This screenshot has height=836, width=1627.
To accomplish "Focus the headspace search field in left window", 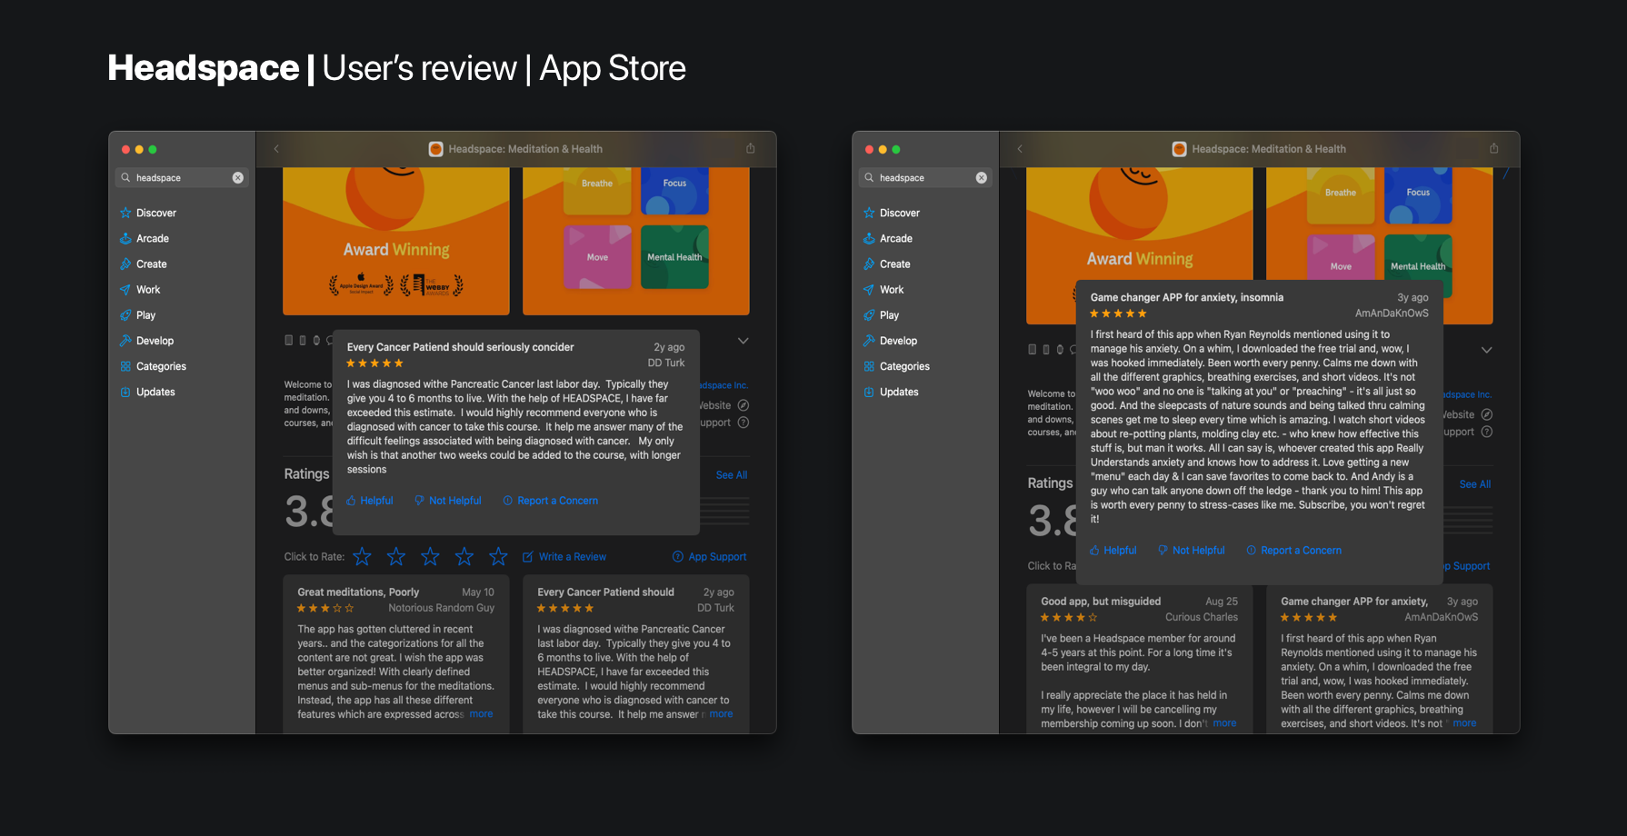I will click(x=182, y=177).
